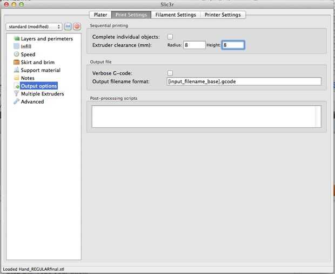335x274 pixels.
Task: Select the Output options page
Action: (x=39, y=86)
